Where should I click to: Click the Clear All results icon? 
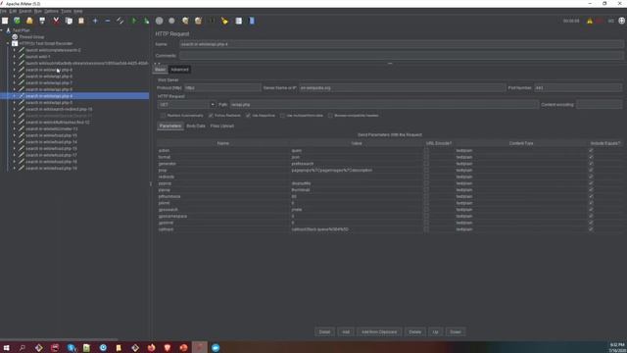198,21
